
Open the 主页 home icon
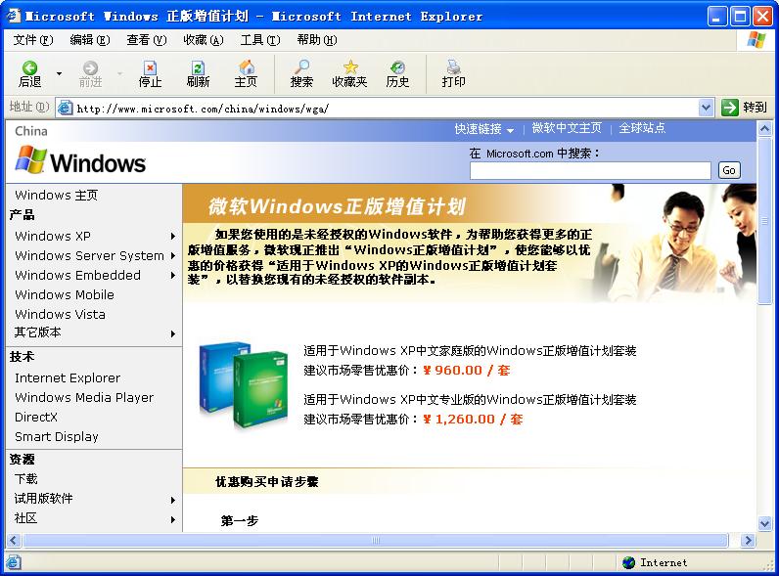coord(246,67)
